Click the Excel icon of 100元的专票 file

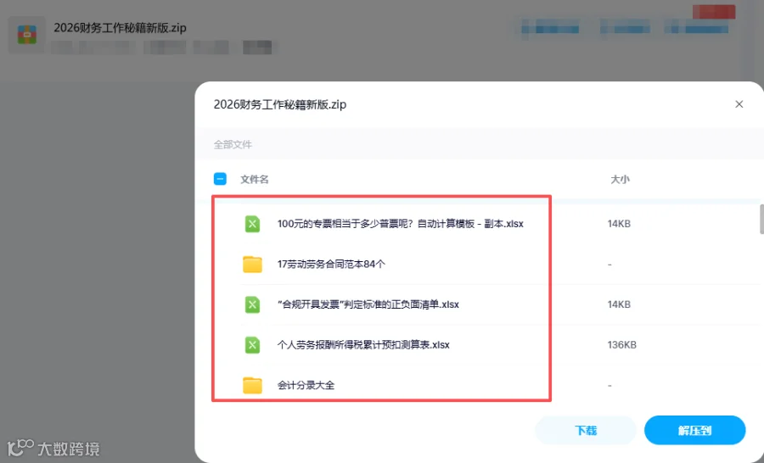[252, 224]
